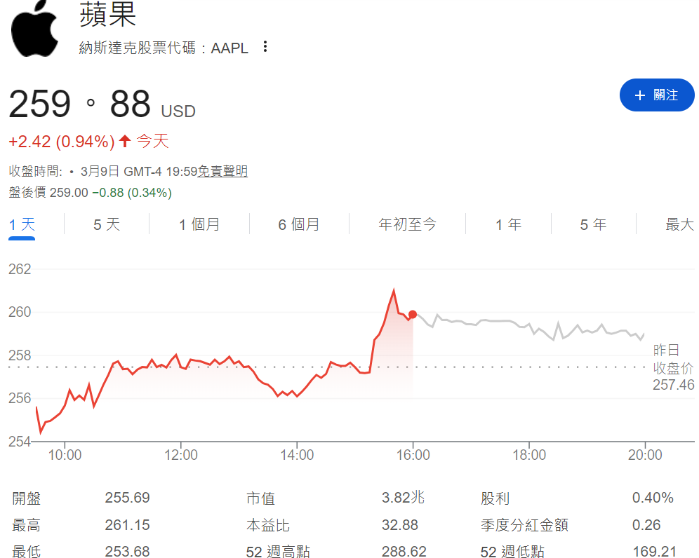
Task: Select the 5 年 time range
Action: (x=593, y=224)
